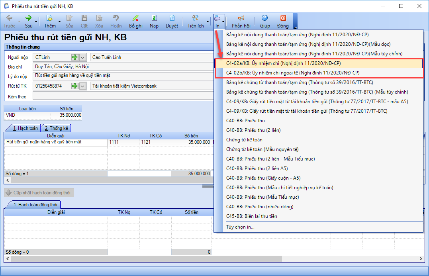Approve the voucher with Duyệt icon
The image size is (429, 276).
pyautogui.click(x=172, y=18)
